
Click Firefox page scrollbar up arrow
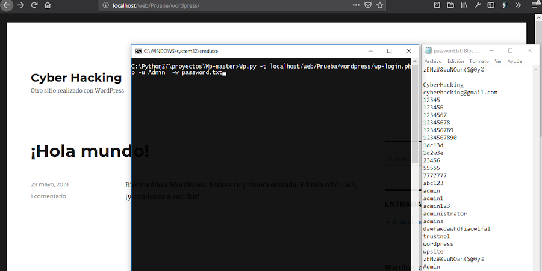[539, 17]
